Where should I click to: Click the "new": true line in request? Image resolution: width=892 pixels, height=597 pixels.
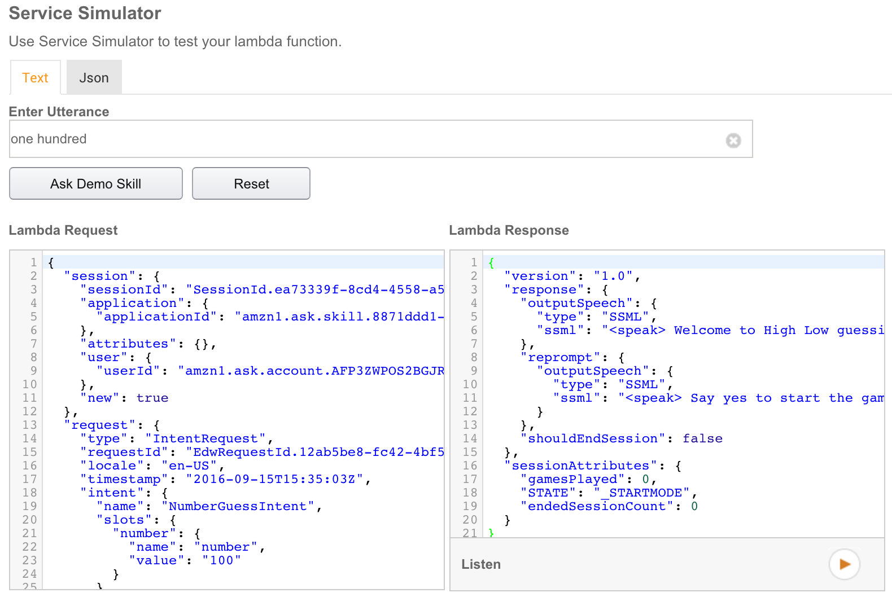(124, 398)
